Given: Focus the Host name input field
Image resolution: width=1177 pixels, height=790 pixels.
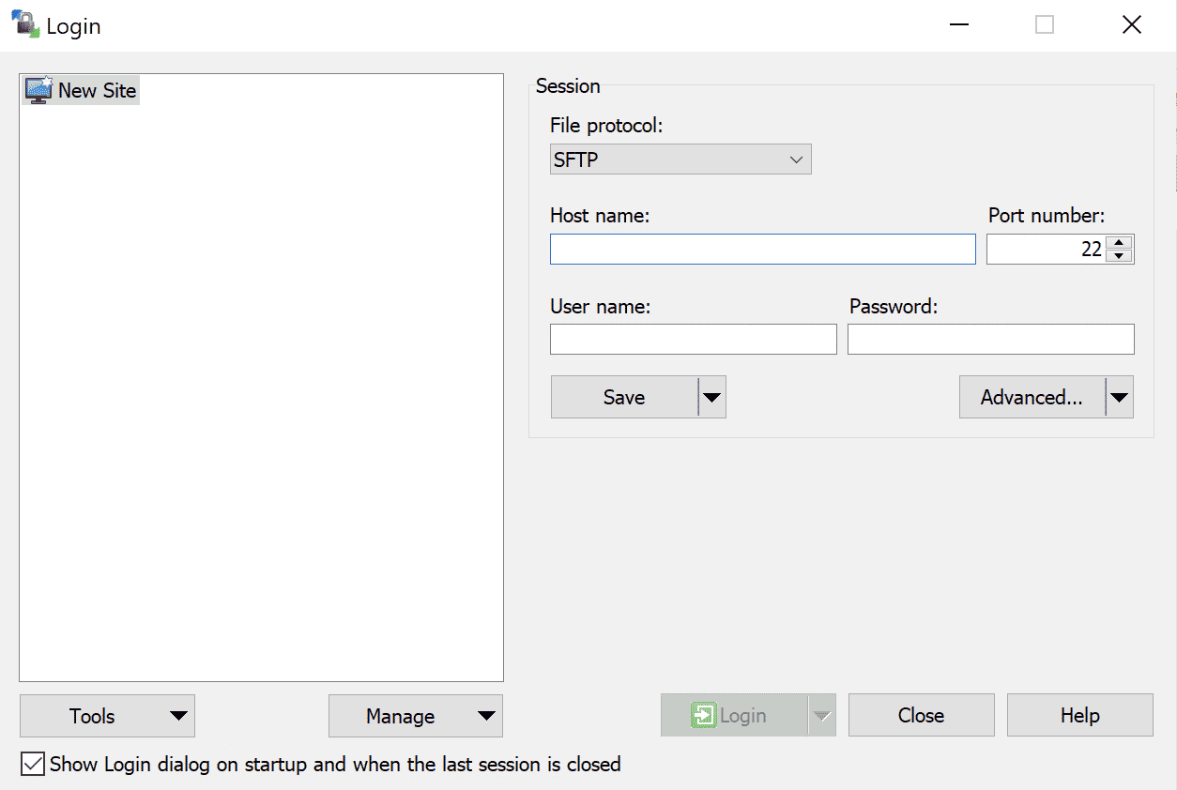Looking at the screenshot, I should [762, 250].
